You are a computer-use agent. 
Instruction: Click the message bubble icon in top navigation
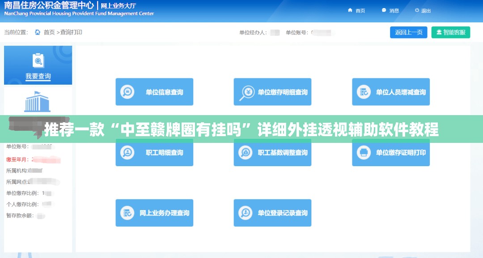pos(384,10)
